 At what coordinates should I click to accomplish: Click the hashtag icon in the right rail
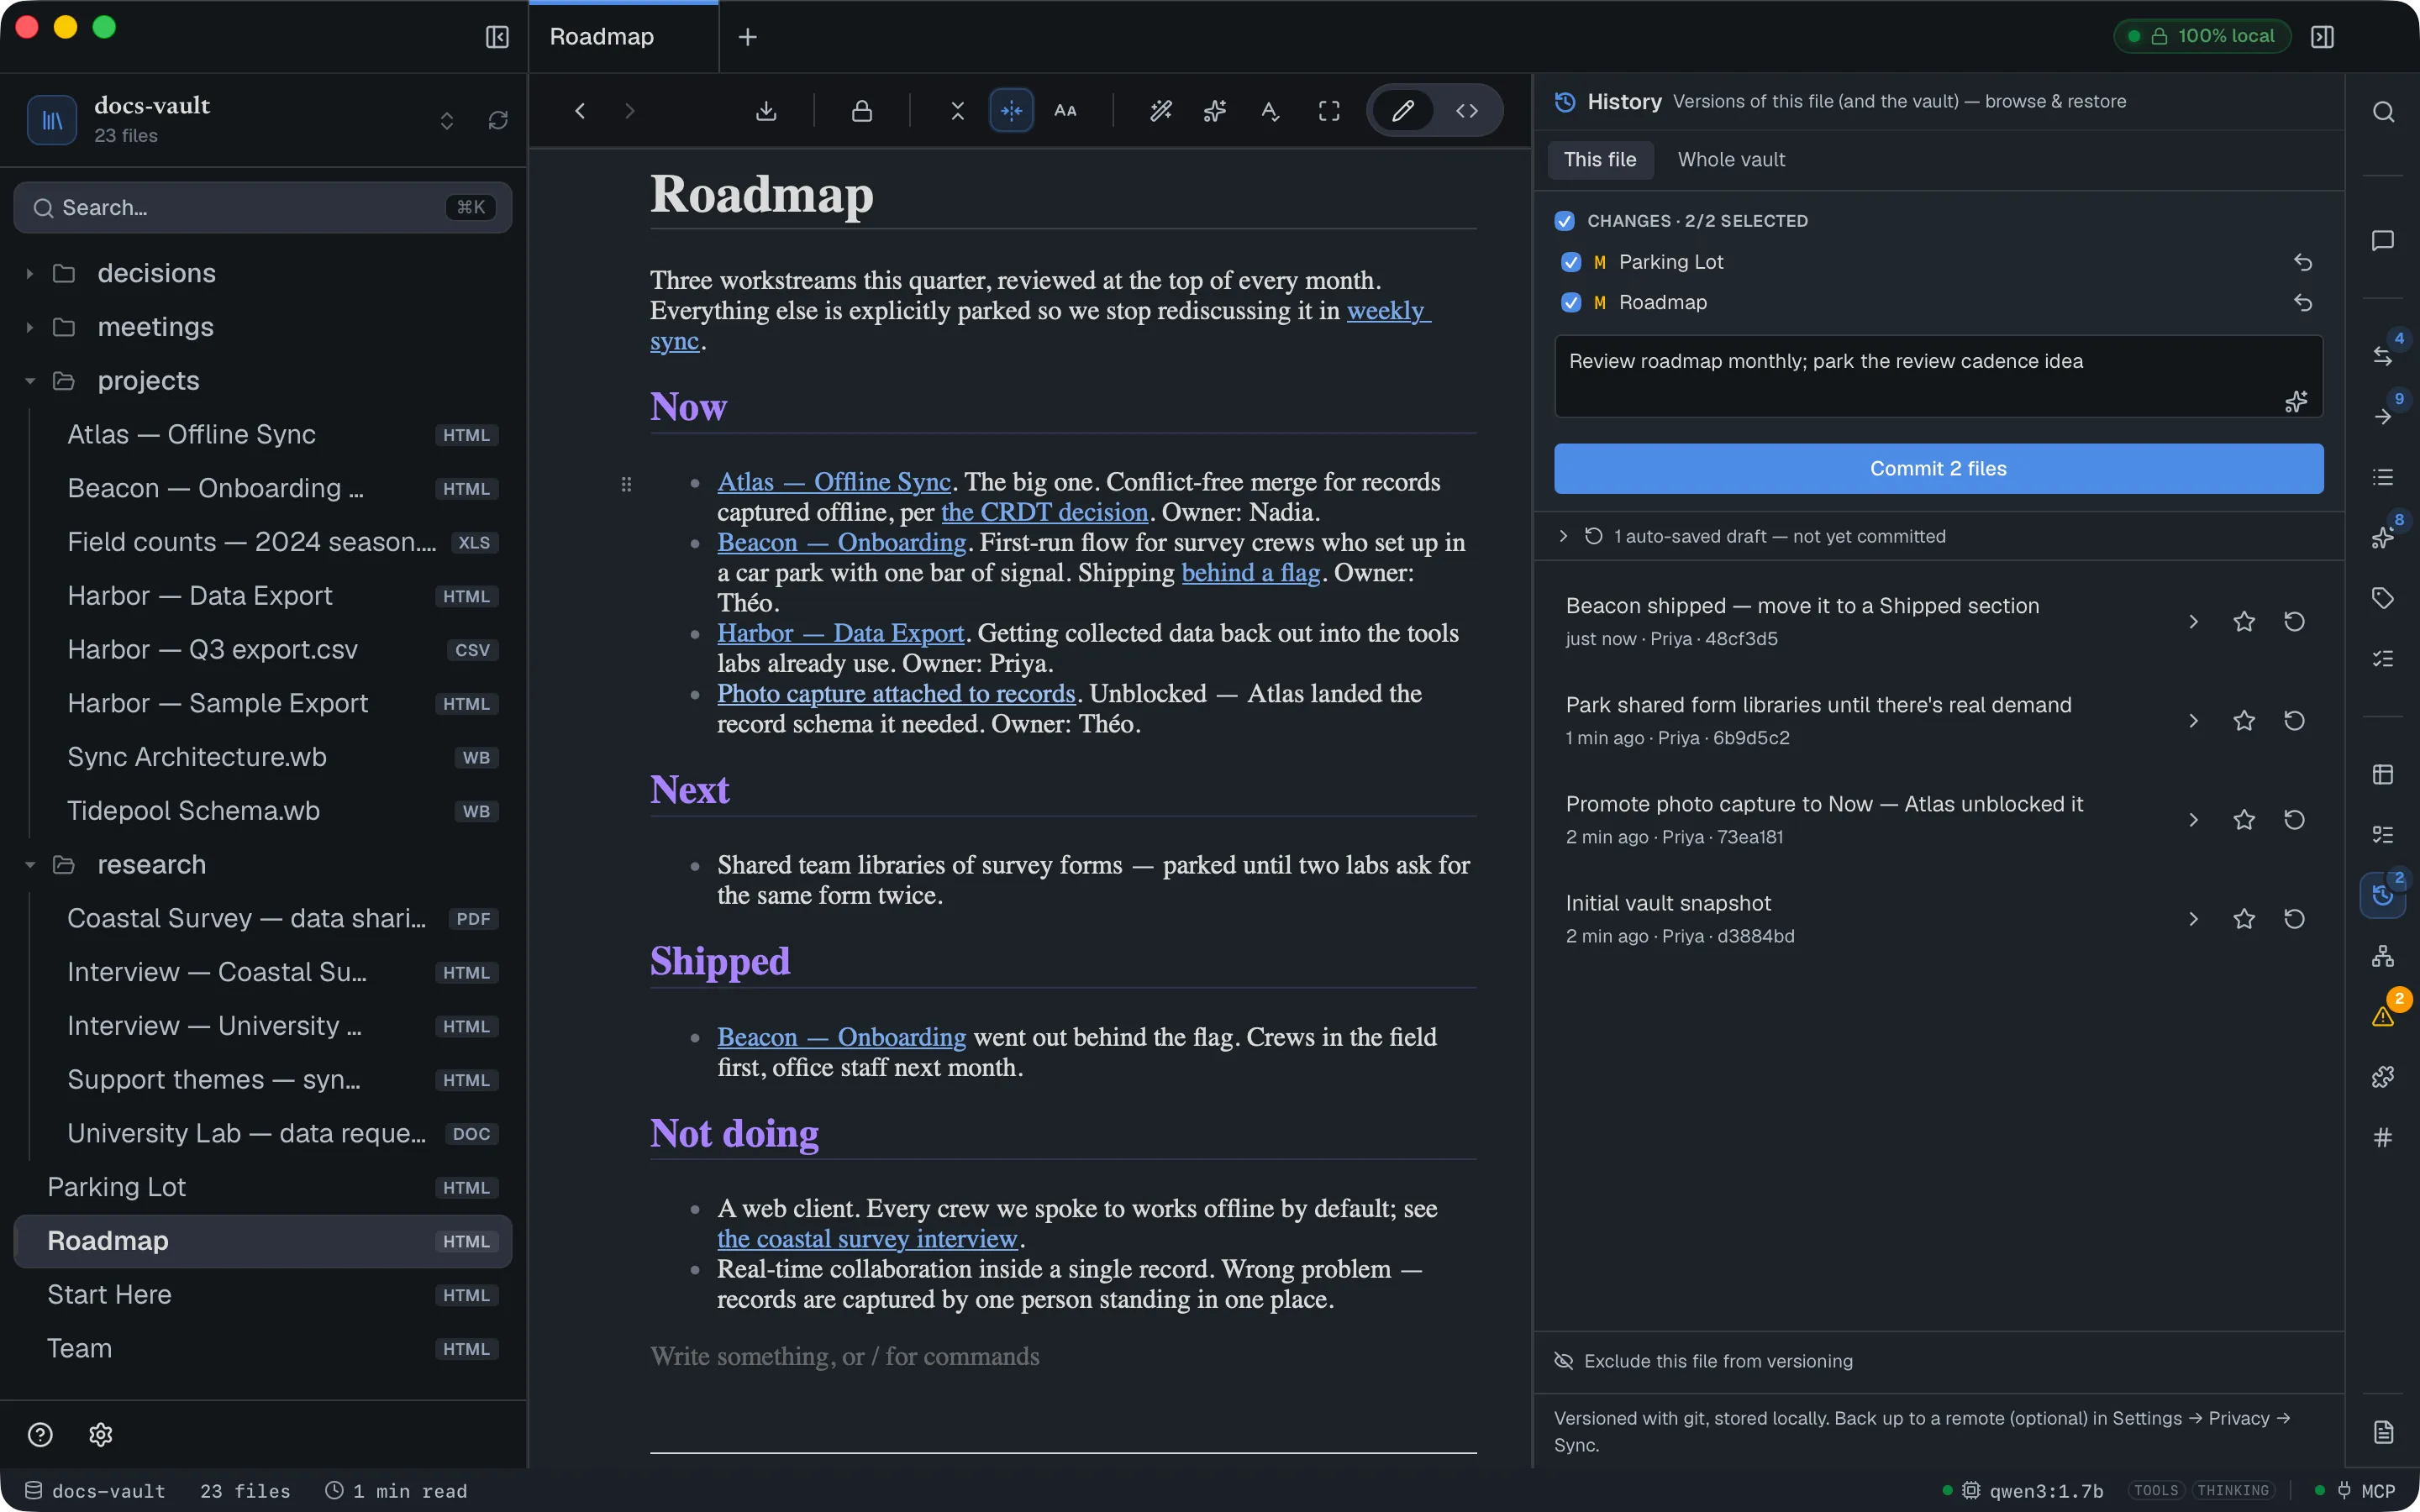tap(2383, 1137)
